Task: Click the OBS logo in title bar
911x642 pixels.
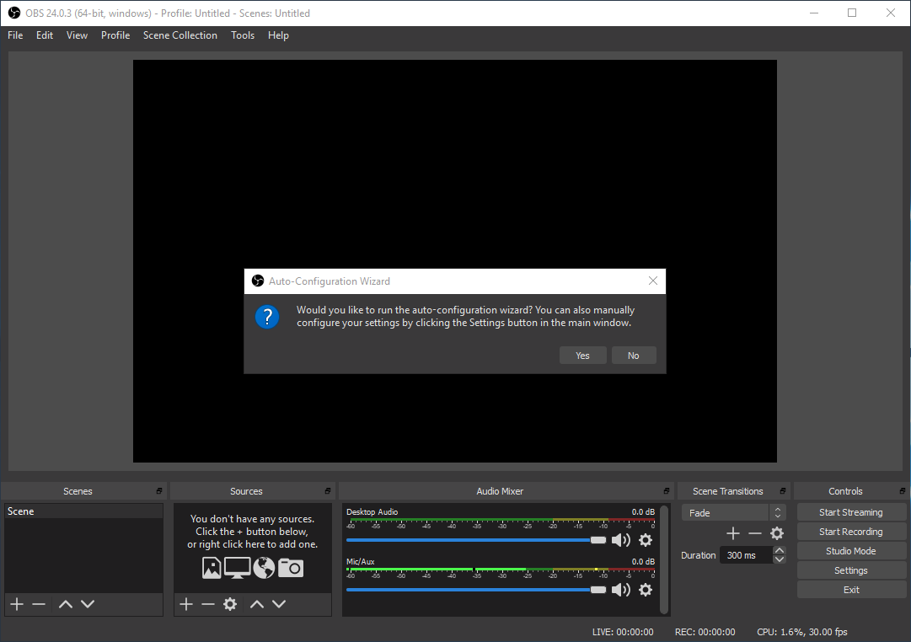Action: click(x=14, y=13)
